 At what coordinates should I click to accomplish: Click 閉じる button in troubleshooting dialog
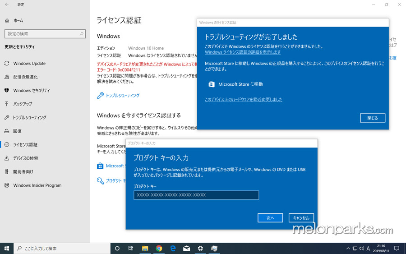(x=372, y=118)
